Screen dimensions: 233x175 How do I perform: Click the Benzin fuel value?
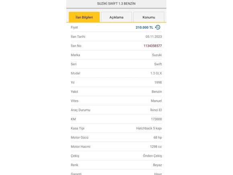[157, 92]
